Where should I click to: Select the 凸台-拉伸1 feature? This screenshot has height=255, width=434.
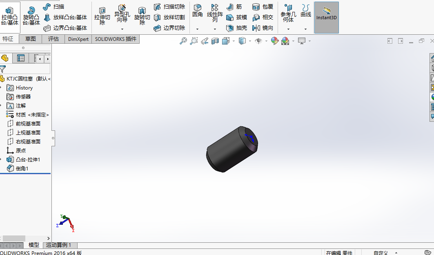(x=24, y=159)
